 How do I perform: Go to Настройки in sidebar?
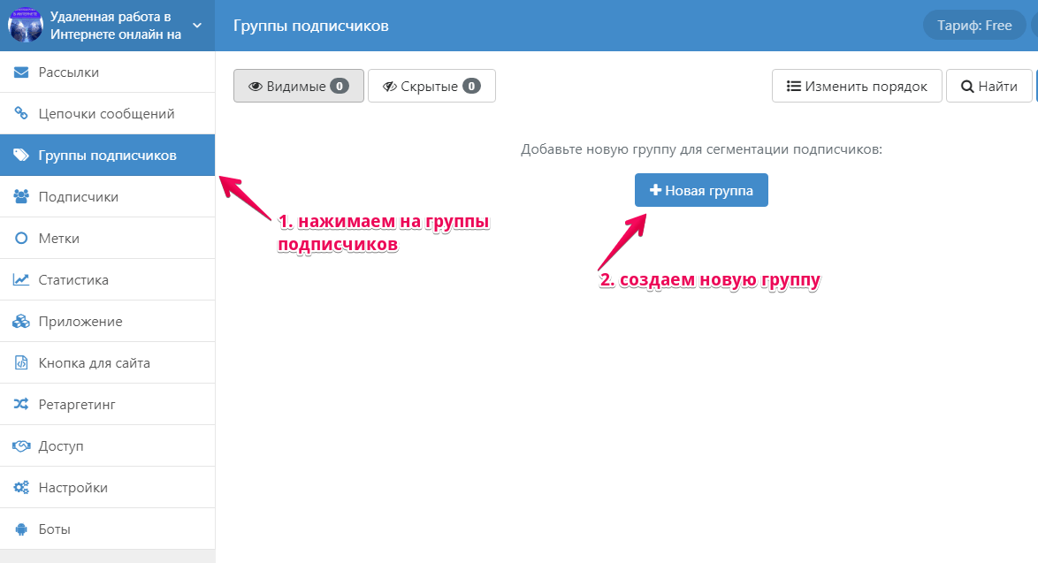click(73, 488)
